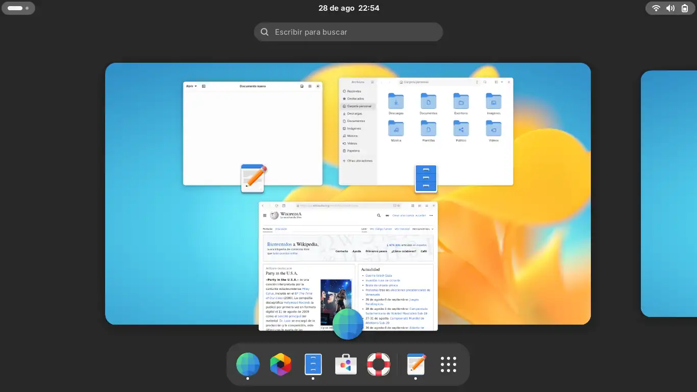Image resolution: width=697 pixels, height=392 pixels.
Task: Click the pencil badge on Documento nuevo window
Action: click(x=253, y=179)
